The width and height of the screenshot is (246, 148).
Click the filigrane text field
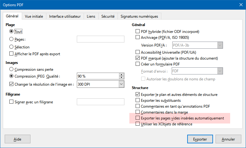click(100, 102)
